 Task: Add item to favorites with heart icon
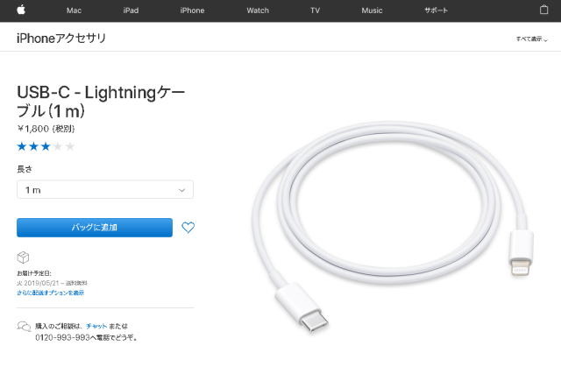tap(188, 228)
